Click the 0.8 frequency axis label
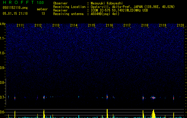Image resolution: width=187 pixels, height=118 pixels. coord(2,83)
